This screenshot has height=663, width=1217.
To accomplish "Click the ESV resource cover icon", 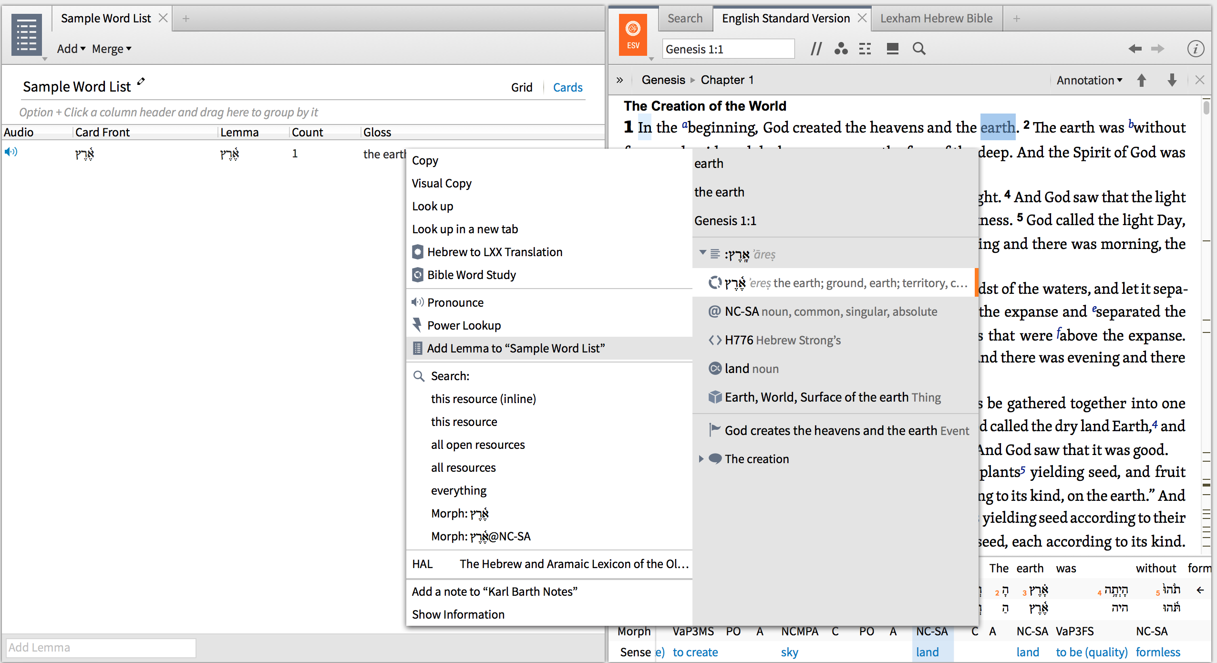I will pyautogui.click(x=633, y=35).
